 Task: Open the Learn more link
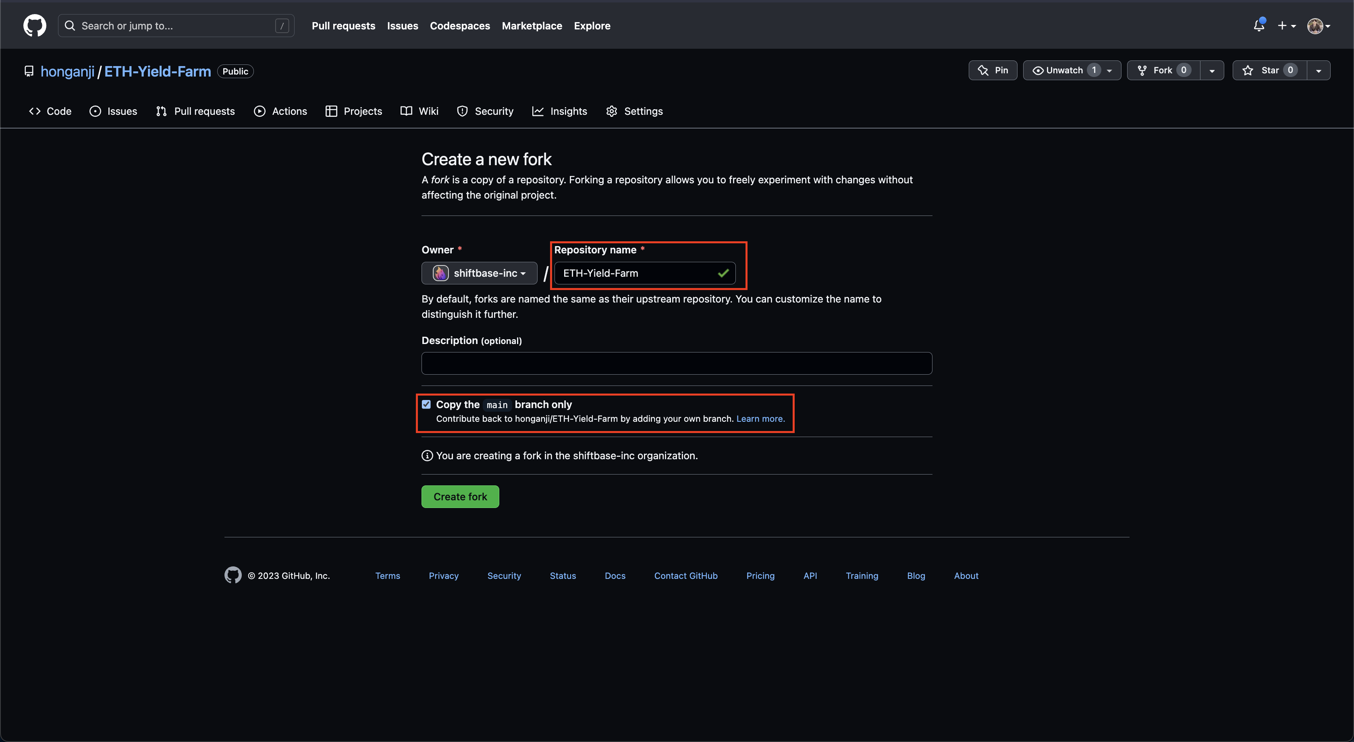pos(760,419)
